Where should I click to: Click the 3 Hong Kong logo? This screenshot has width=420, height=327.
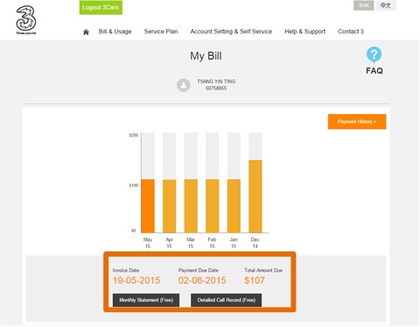coord(26,20)
